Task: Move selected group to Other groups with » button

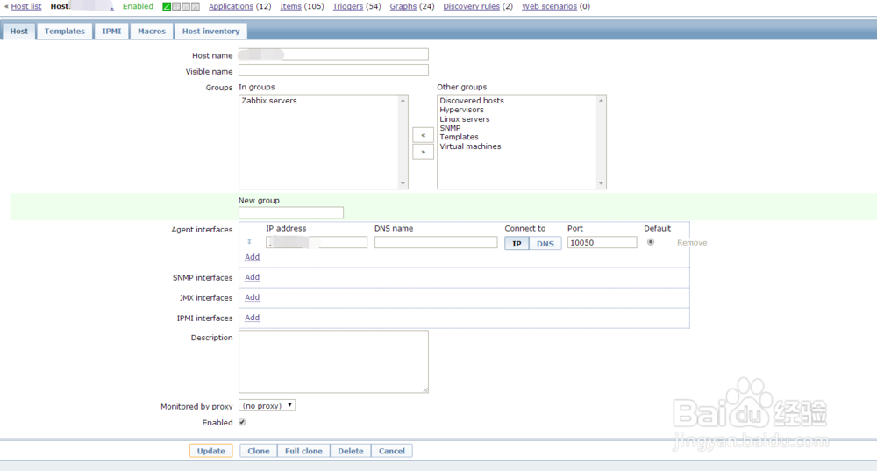Action: [423, 152]
